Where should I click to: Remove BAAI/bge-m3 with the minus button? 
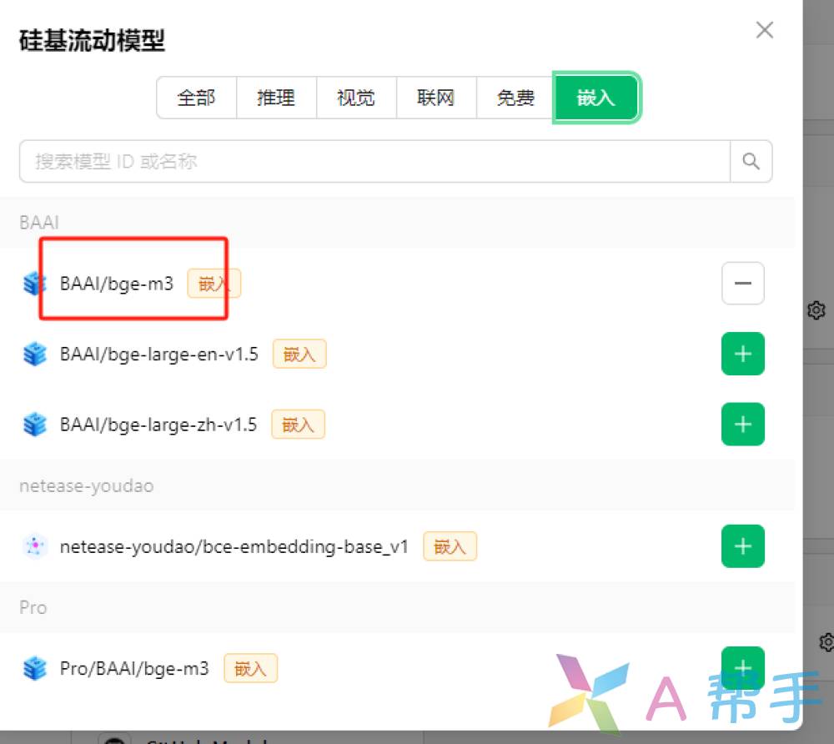coord(742,283)
